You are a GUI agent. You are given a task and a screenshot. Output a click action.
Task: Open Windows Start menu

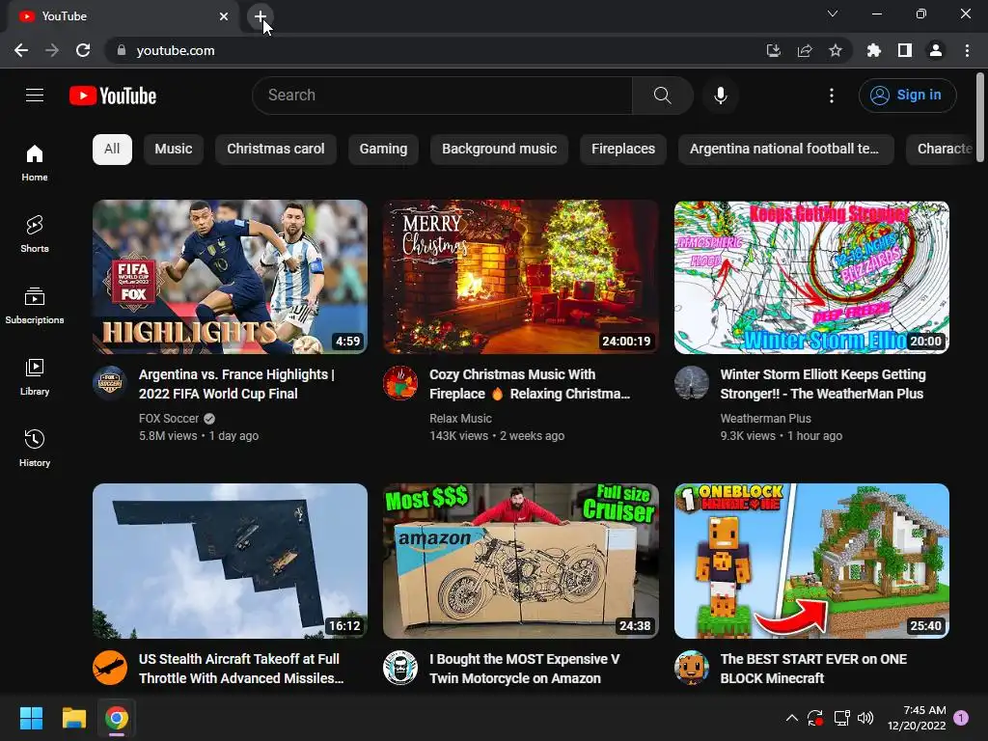(31, 718)
